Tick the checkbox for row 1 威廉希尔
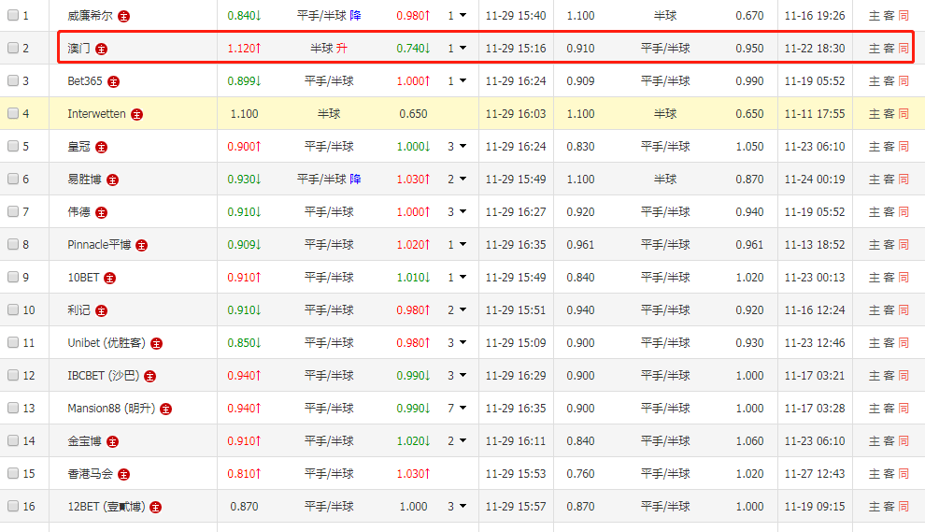 click(x=13, y=15)
